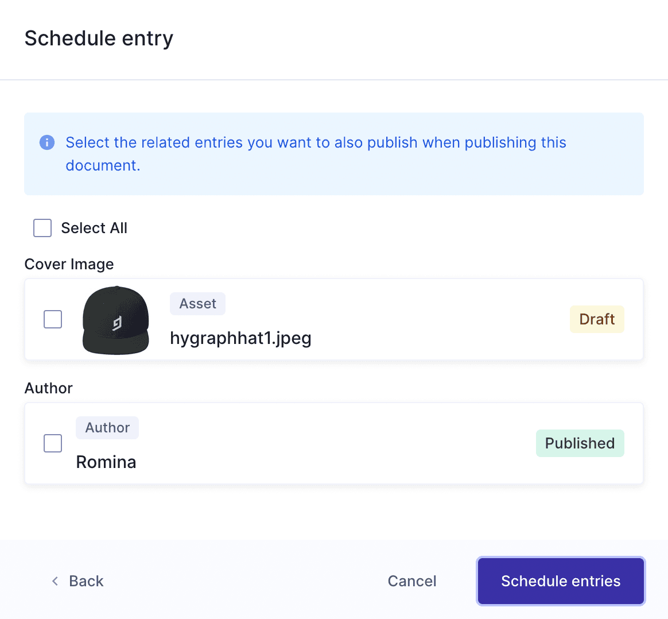This screenshot has width=668, height=619.
Task: Select the Cover Image section header
Action: click(69, 264)
